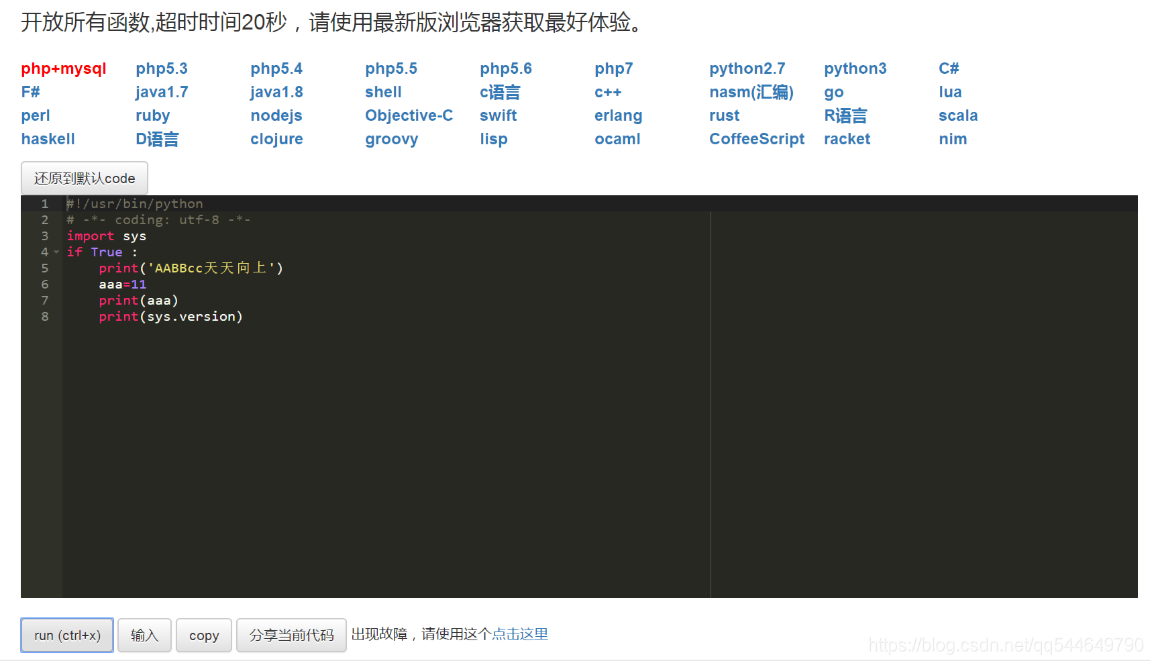This screenshot has height=661, width=1150.
Task: Open ruby language link
Action: tap(152, 115)
